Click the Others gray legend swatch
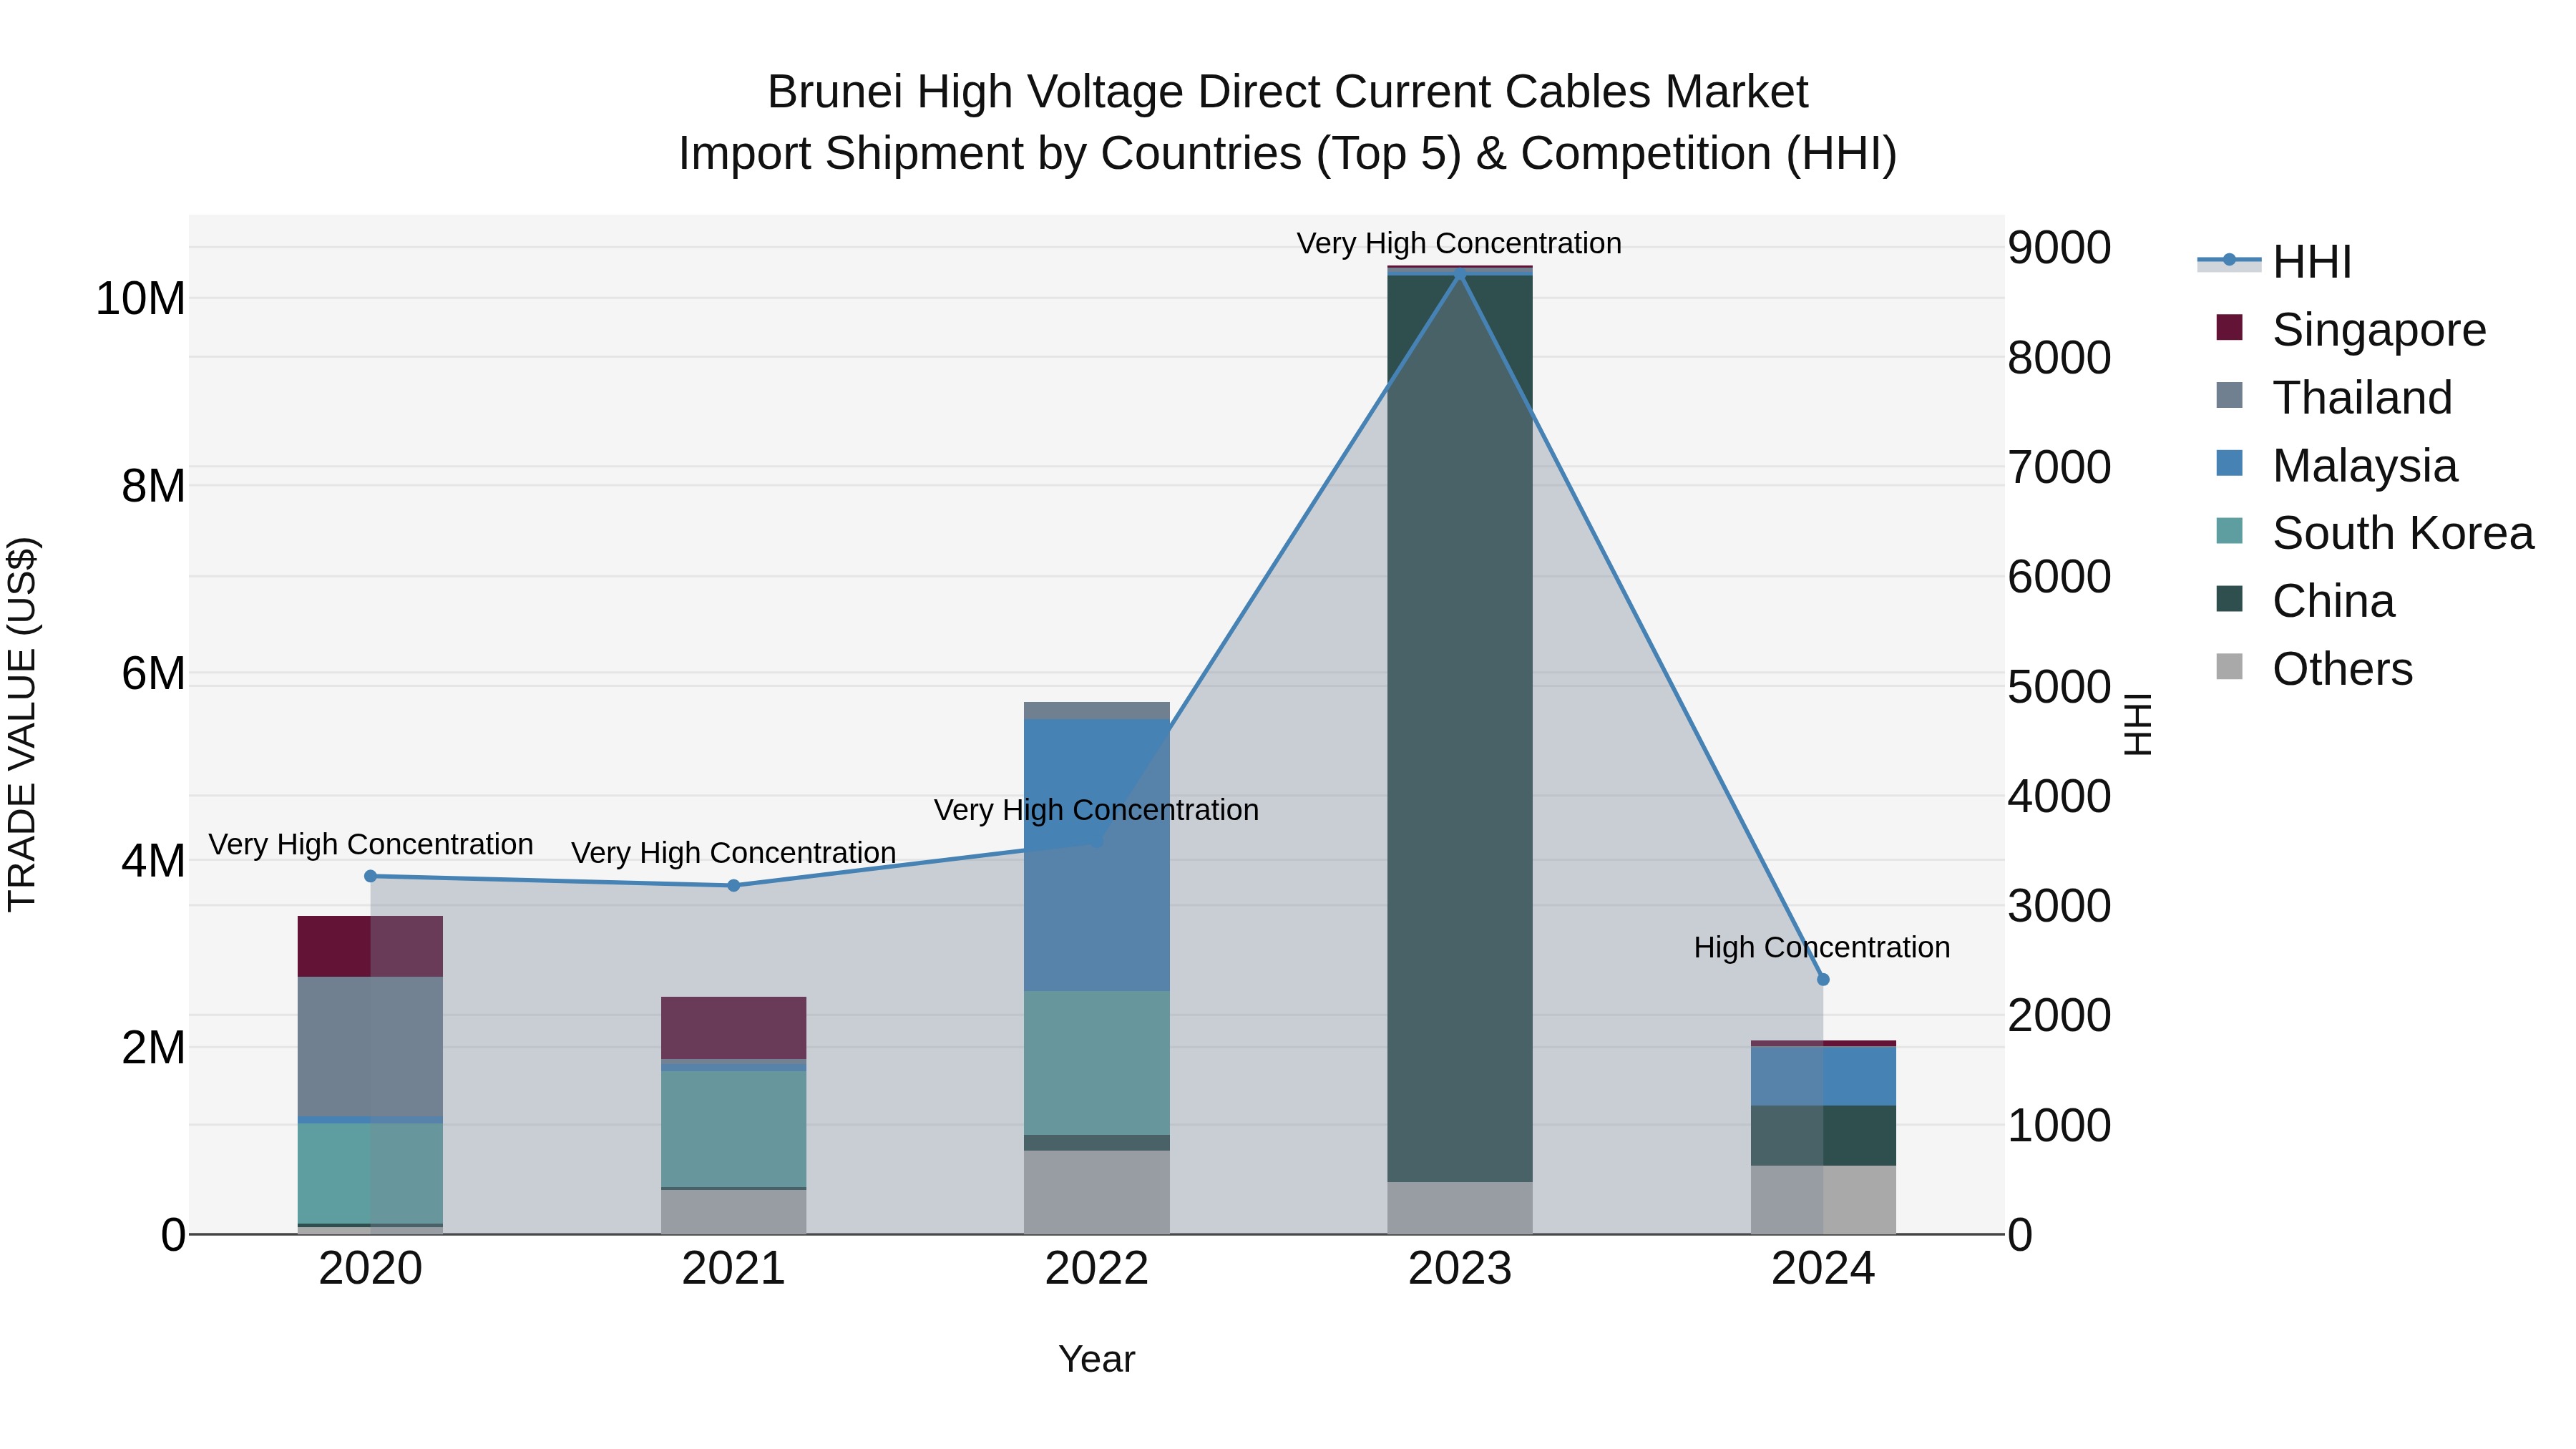 2229,667
